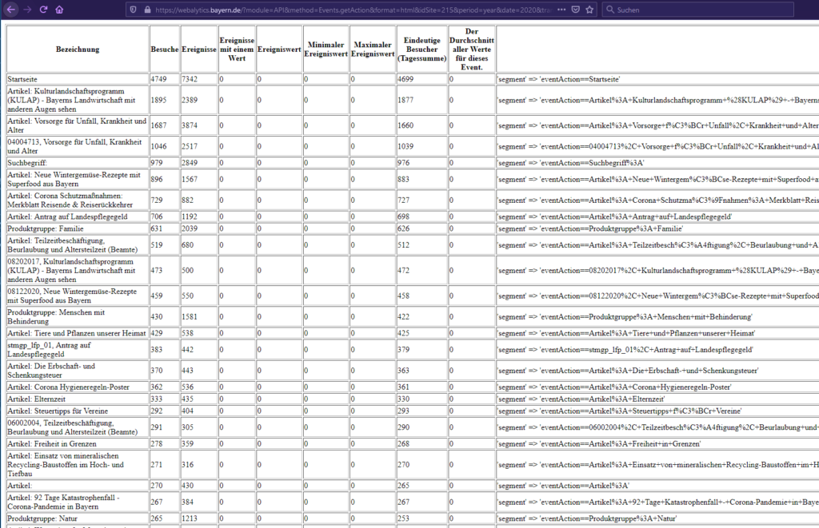Click Ereignisse value 3874

(x=190, y=125)
